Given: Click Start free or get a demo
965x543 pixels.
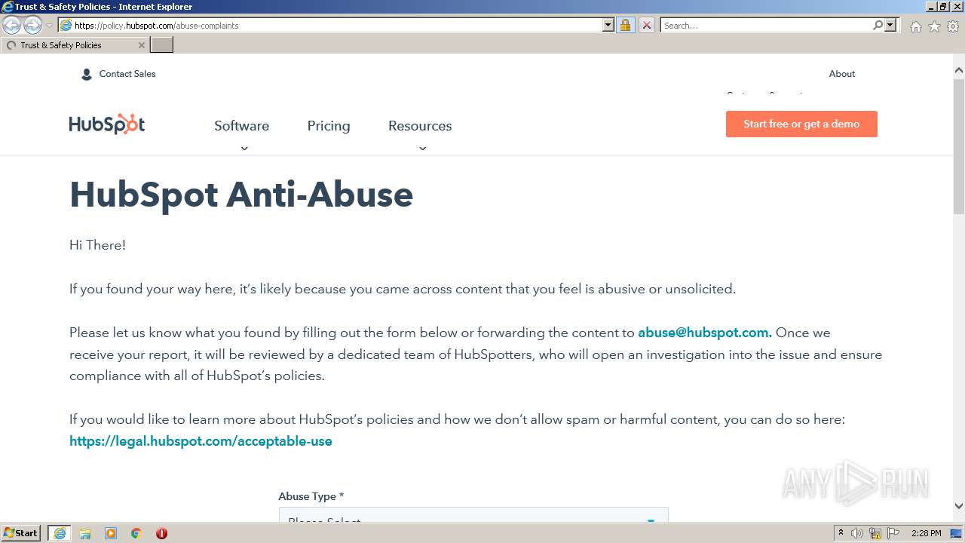Looking at the screenshot, I should click(x=801, y=124).
